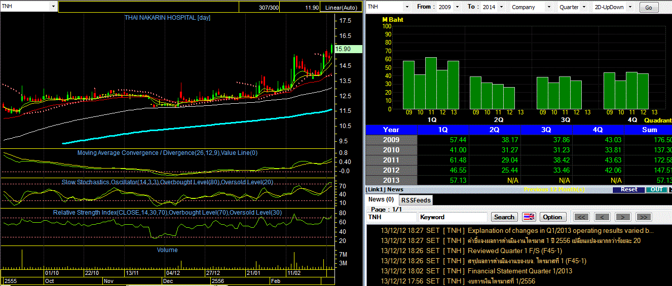The height and width of the screenshot is (286, 672).
Task: Select the 2010 year row header
Action: coord(391,150)
